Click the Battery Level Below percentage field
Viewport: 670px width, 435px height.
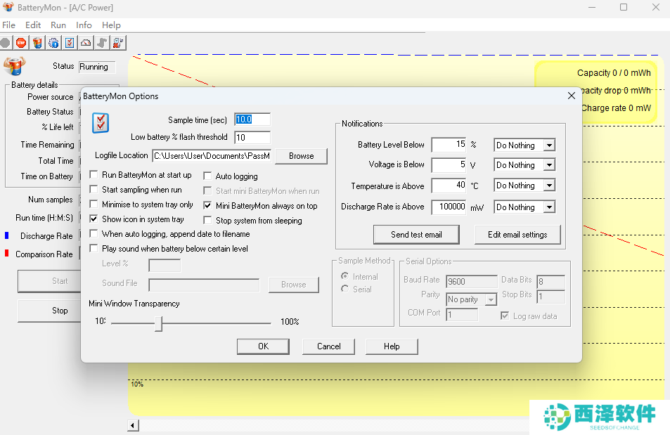pyautogui.click(x=449, y=145)
